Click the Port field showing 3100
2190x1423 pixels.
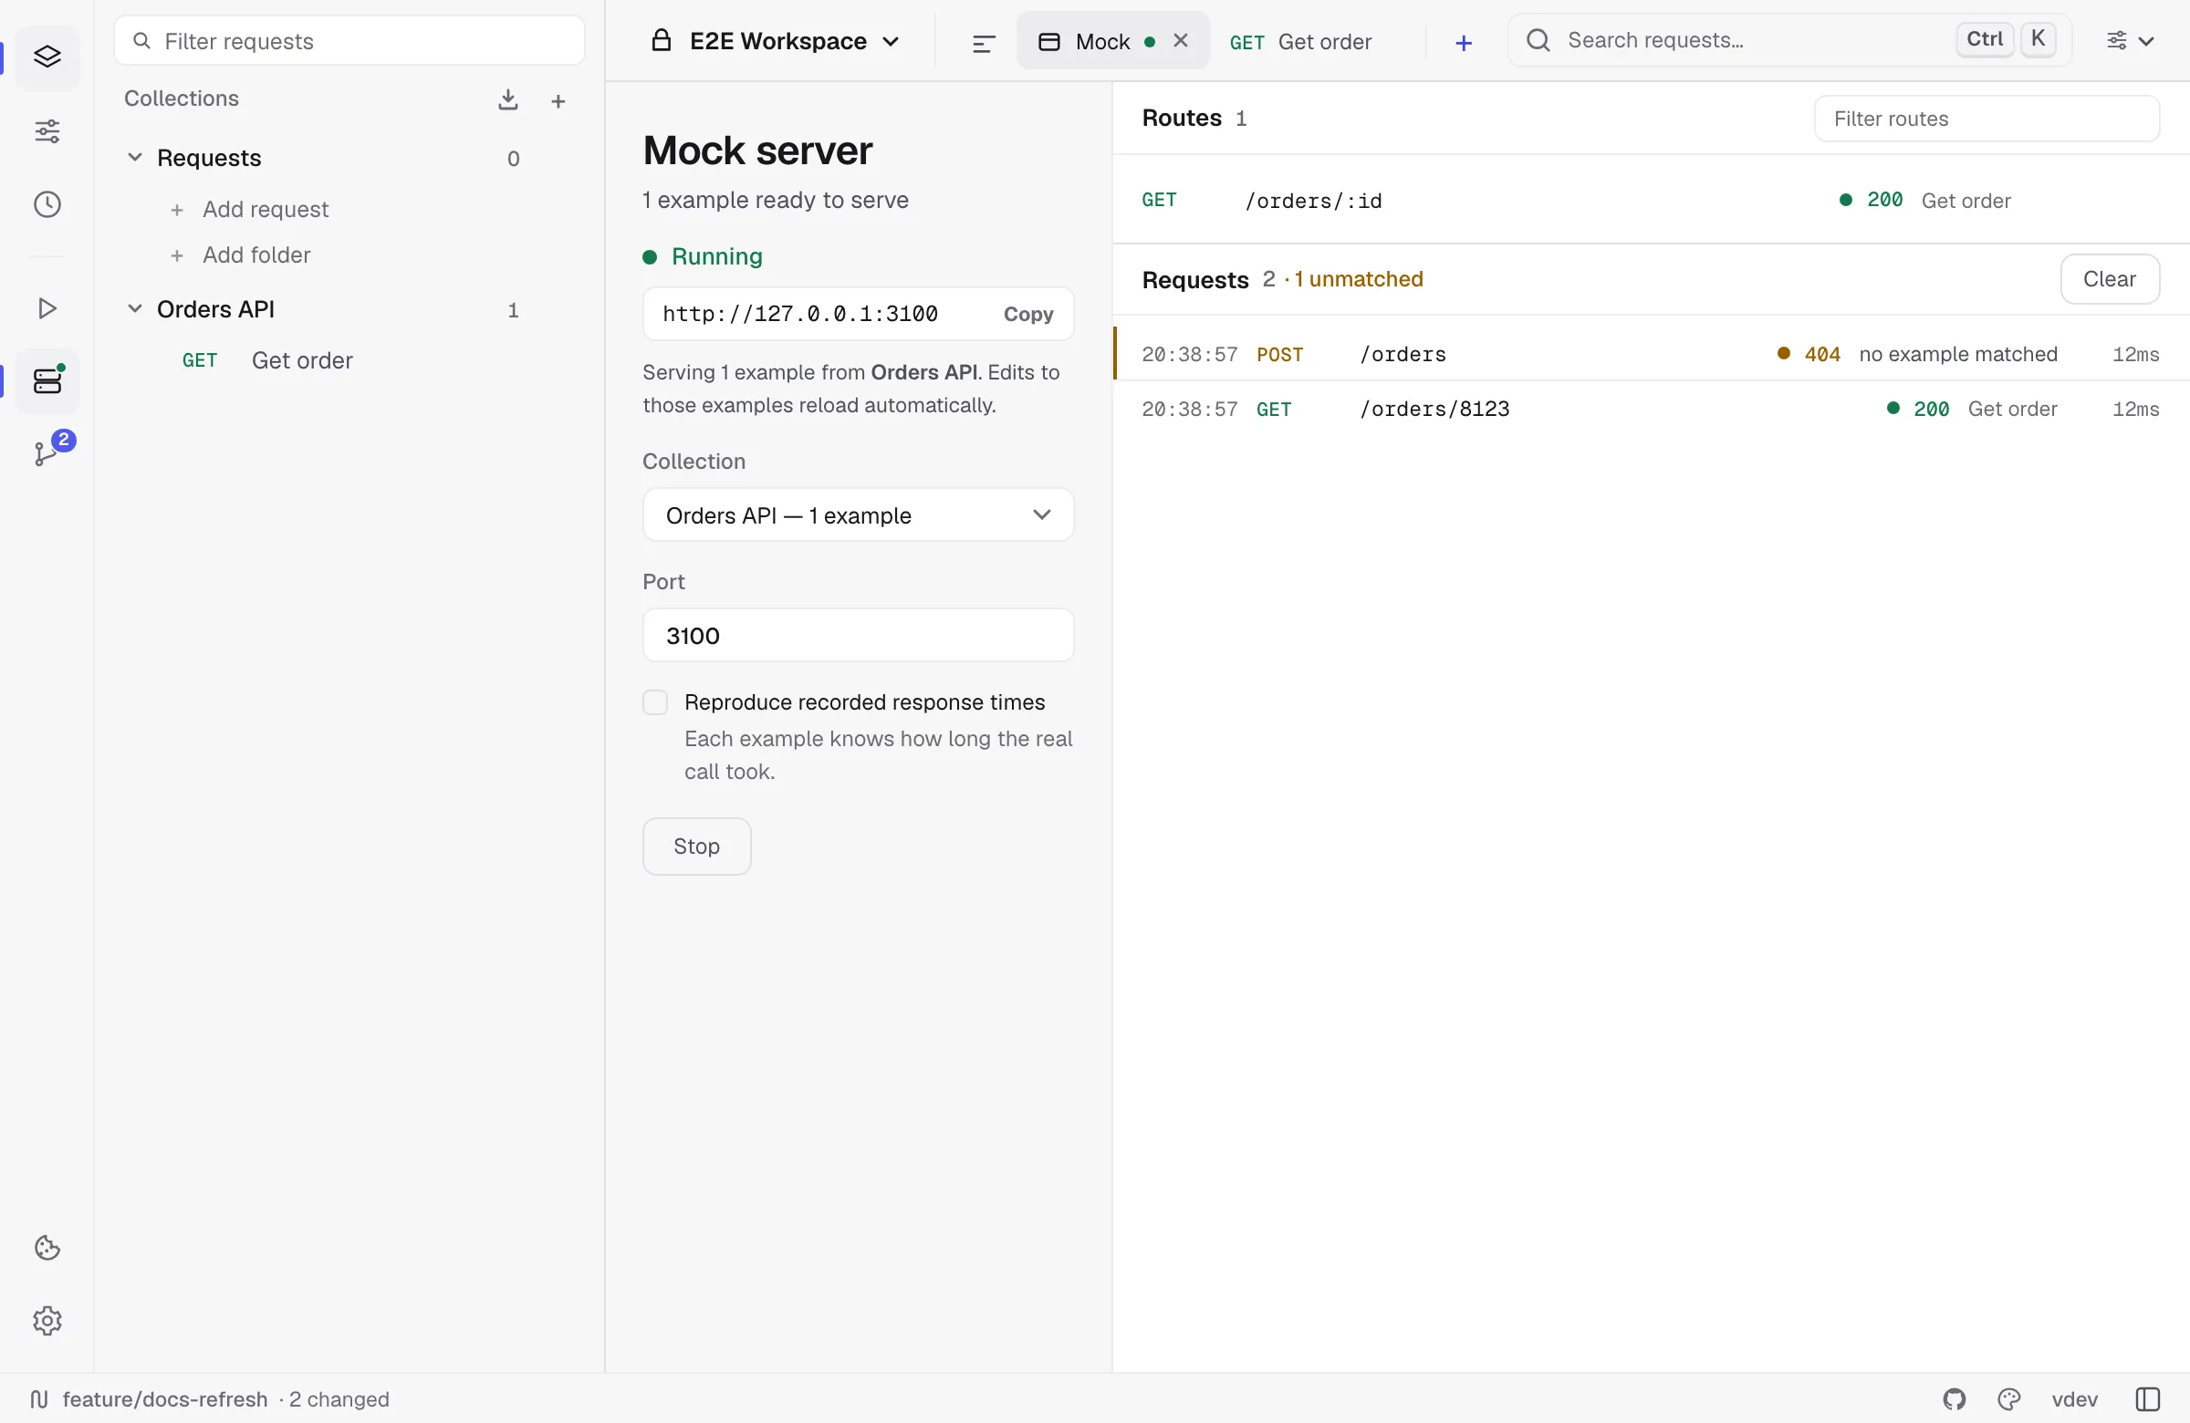tap(858, 636)
